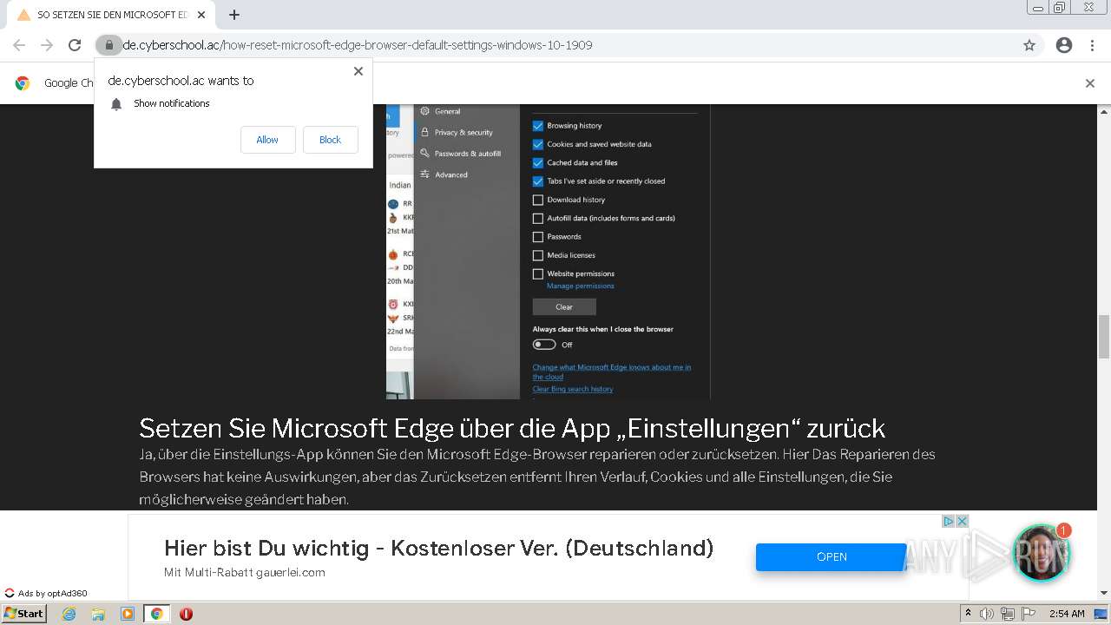1111x625 pixels.
Task: Check the Passwords checkbox
Action: pyautogui.click(x=538, y=236)
